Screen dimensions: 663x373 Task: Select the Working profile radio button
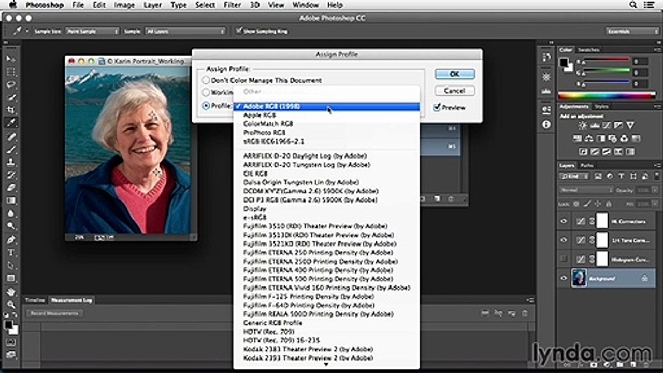tap(206, 93)
